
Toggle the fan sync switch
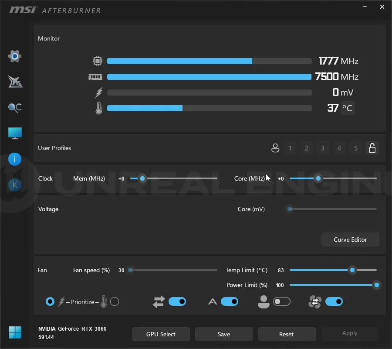click(334, 301)
